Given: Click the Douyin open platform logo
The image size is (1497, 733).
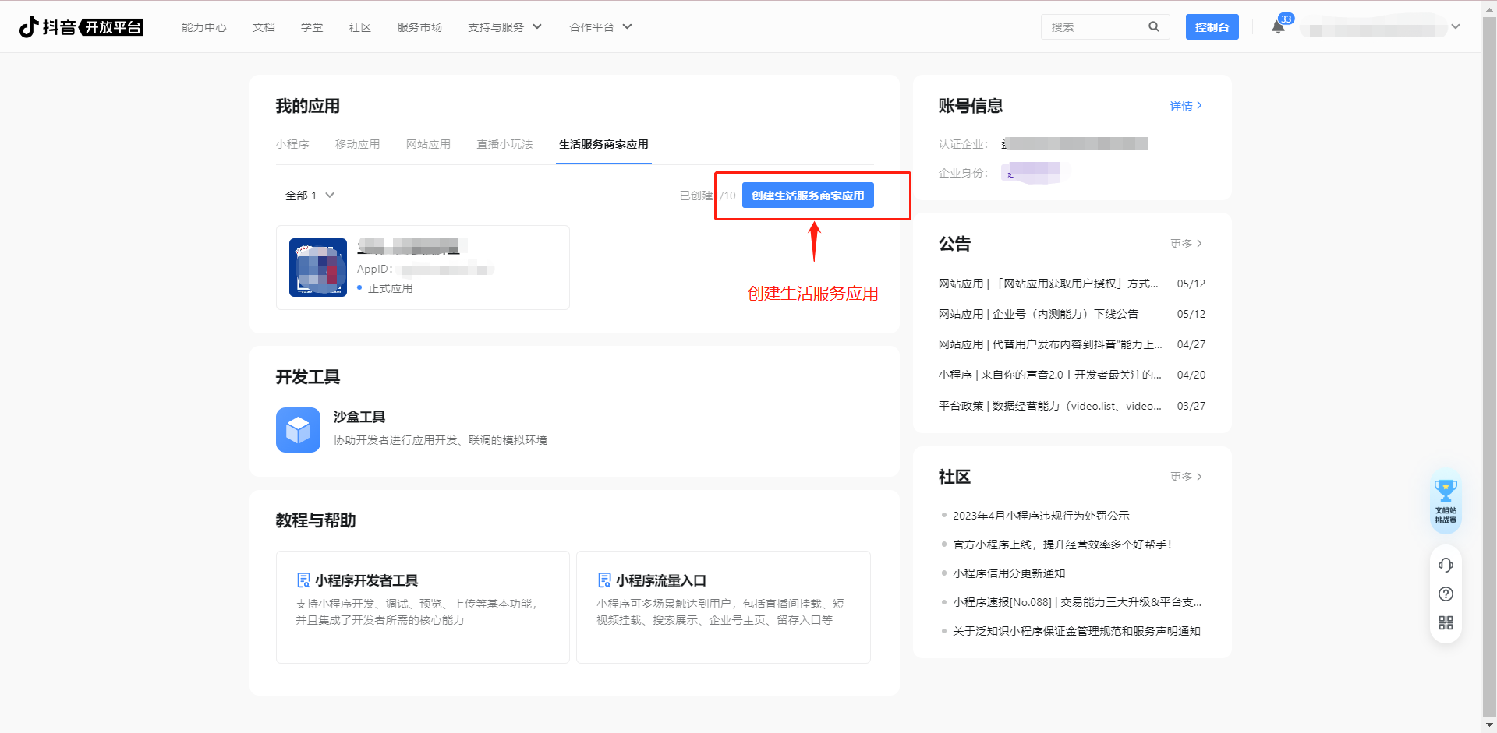Looking at the screenshot, I should coord(81,27).
